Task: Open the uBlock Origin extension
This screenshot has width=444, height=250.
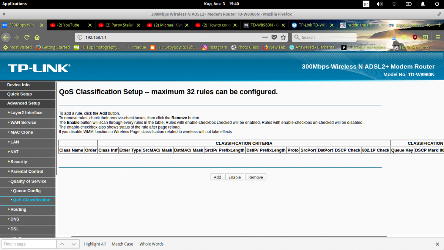Action: 415,37
